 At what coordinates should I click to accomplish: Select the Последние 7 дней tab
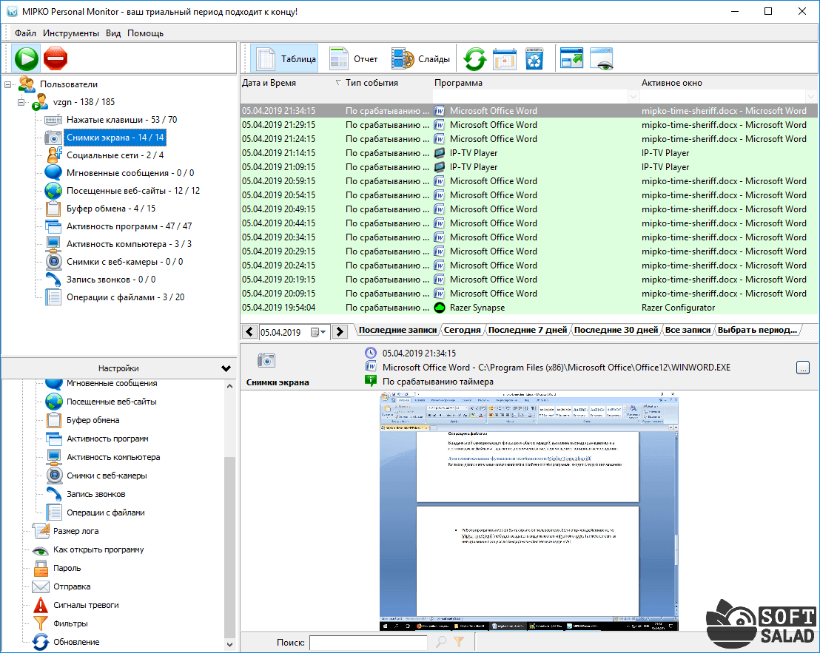[527, 330]
